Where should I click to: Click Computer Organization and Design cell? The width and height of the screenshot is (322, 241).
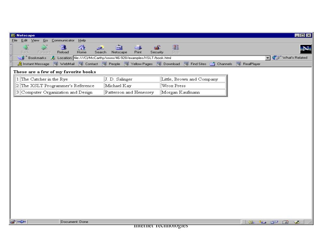[x=62, y=92]
